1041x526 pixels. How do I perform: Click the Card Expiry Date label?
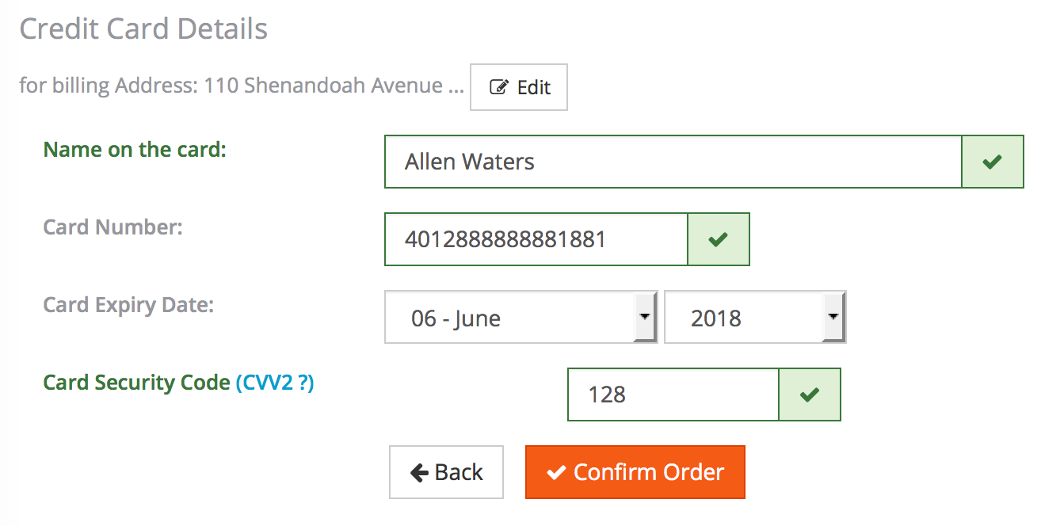tap(128, 305)
